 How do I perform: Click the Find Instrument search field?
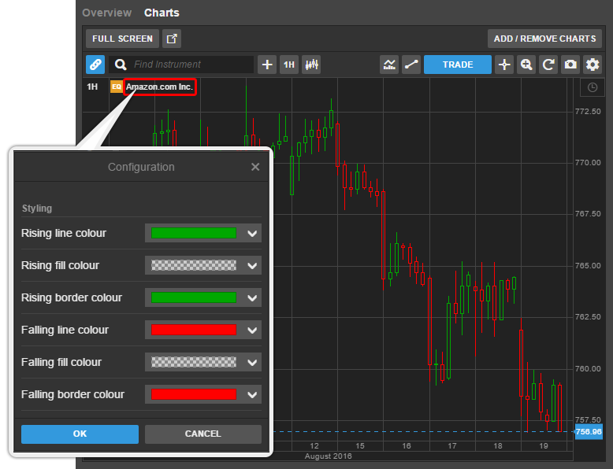point(191,65)
